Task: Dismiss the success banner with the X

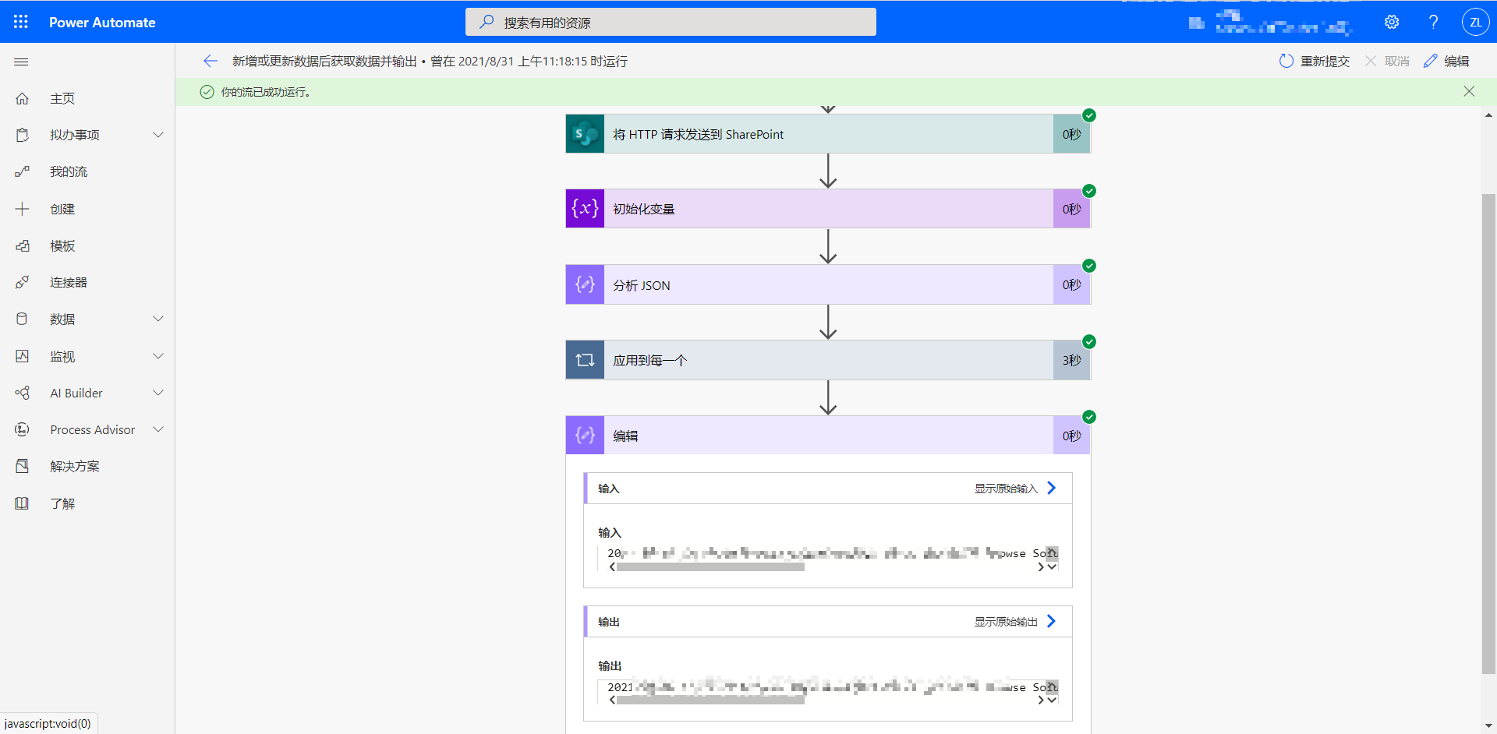Action: (x=1469, y=91)
